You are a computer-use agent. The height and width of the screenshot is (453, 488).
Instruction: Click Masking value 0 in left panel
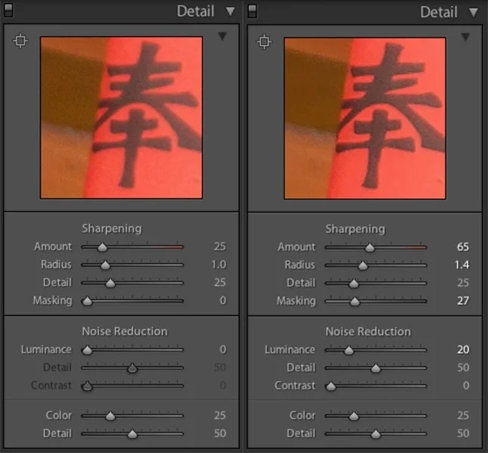point(223,300)
